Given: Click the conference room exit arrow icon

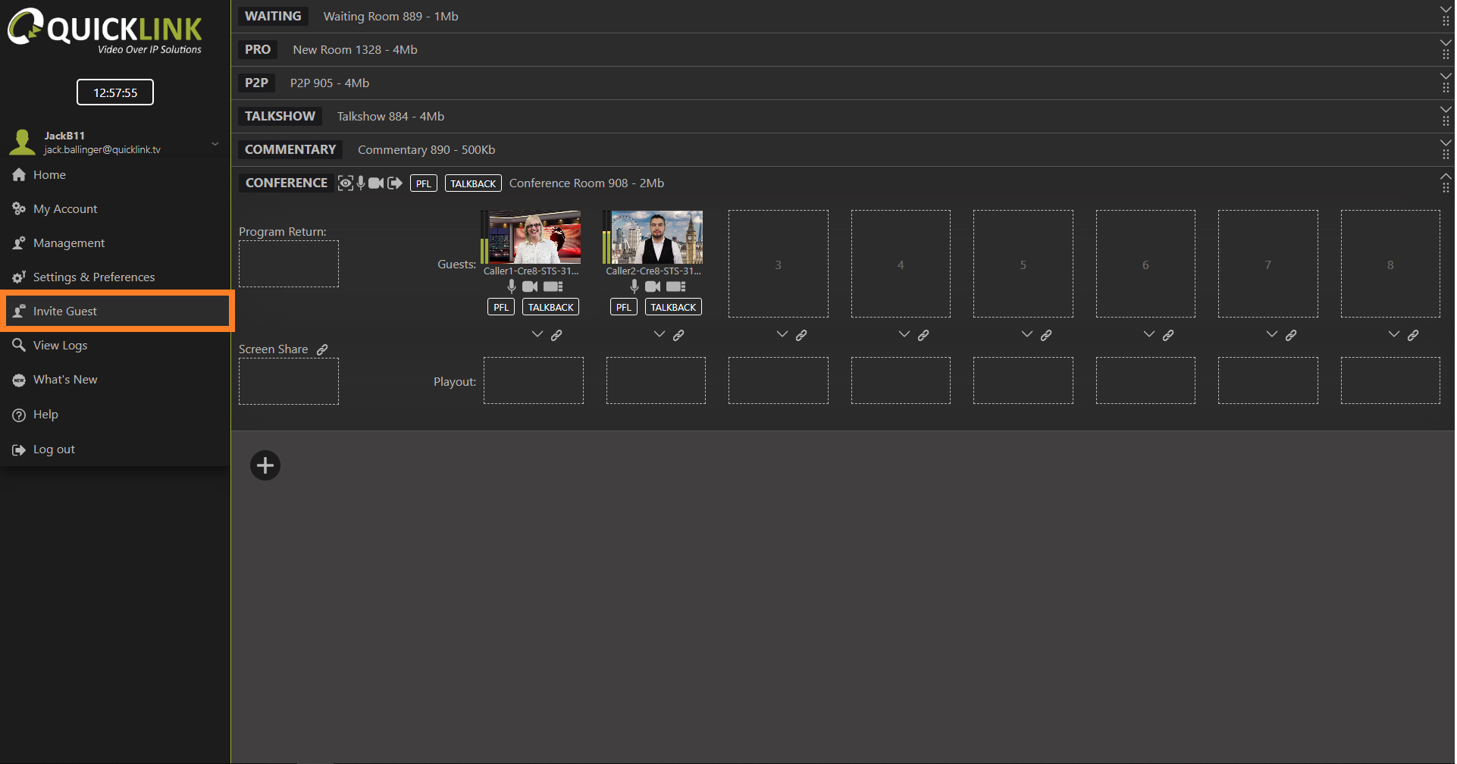Looking at the screenshot, I should [x=394, y=183].
